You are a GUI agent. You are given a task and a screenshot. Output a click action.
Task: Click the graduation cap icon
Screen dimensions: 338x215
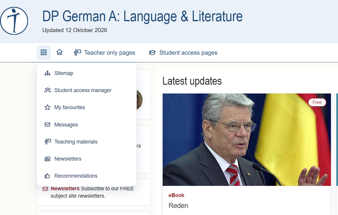coord(152,53)
